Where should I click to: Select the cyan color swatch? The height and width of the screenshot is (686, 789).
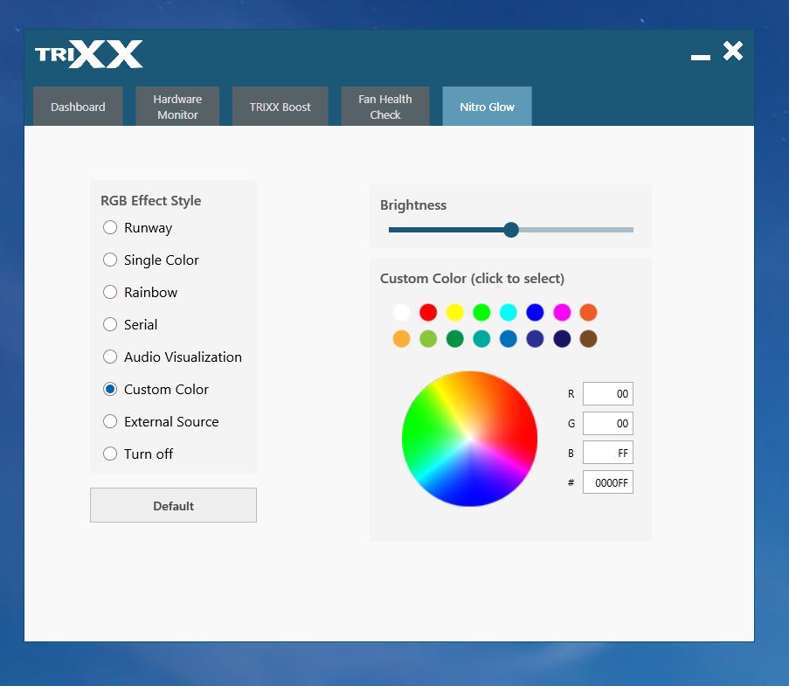509,312
